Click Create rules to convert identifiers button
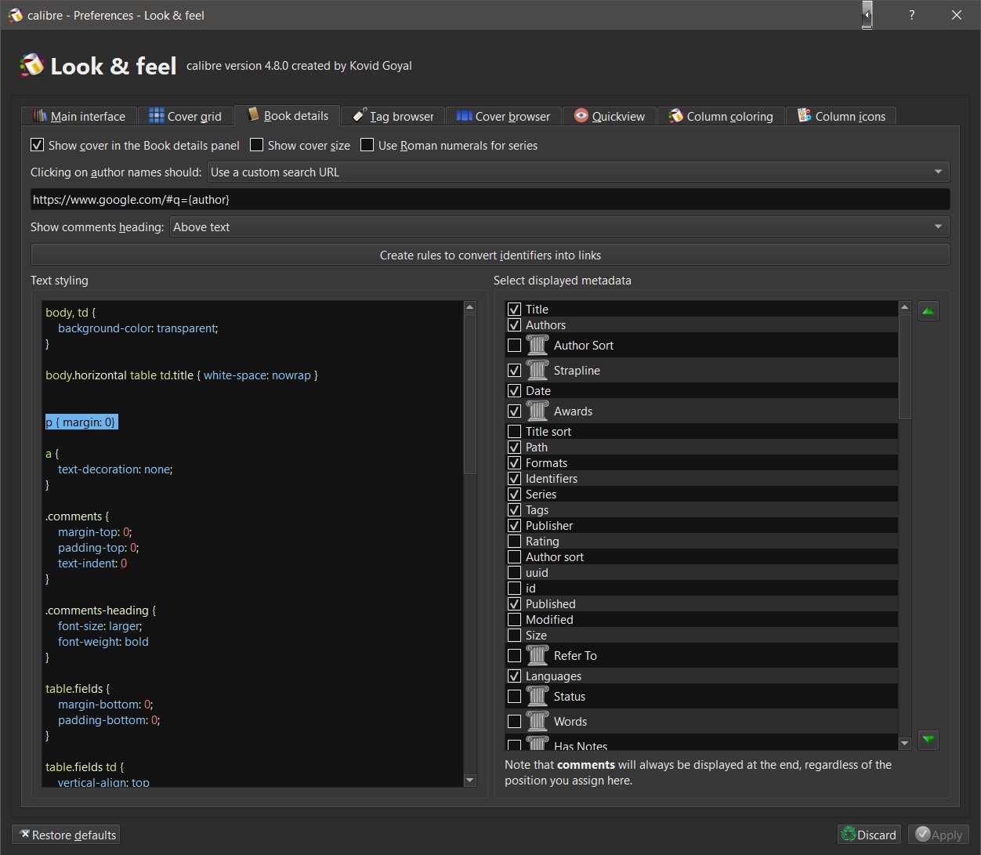The height and width of the screenshot is (855, 981). (x=490, y=255)
